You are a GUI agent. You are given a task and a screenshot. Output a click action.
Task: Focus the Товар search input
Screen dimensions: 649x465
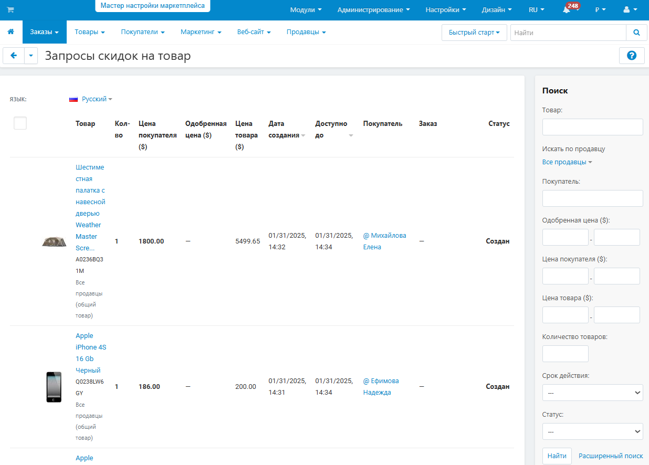tap(592, 127)
